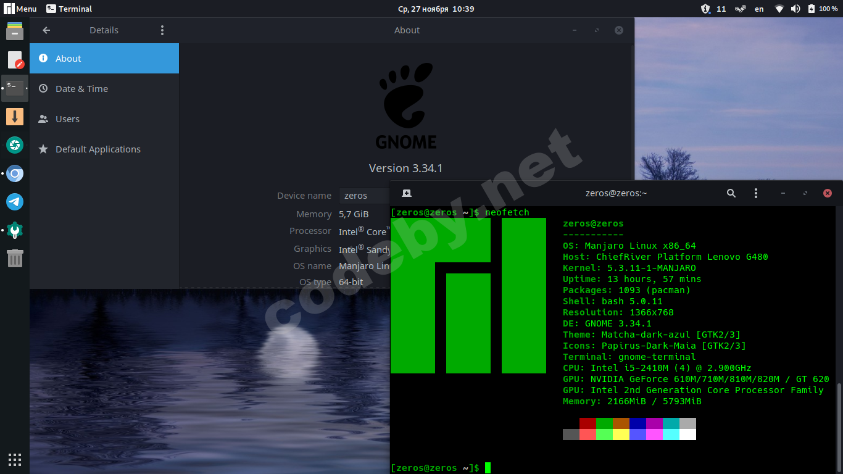This screenshot has width=843, height=474.
Task: Click the battery indicator icon
Action: (812, 9)
